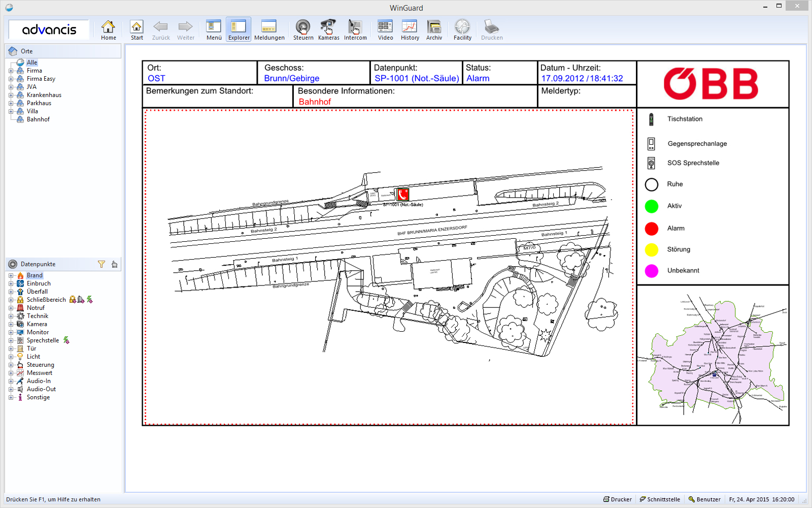Open the Archiv toolbar icon

tap(434, 30)
